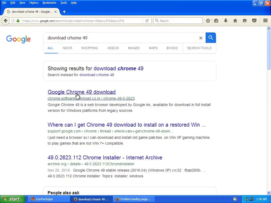Switch to the VIDEOS tab
The height and width of the screenshot is (203, 271).
(113, 48)
